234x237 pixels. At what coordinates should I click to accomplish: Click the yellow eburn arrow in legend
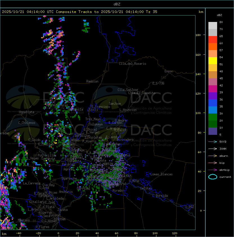213,156
